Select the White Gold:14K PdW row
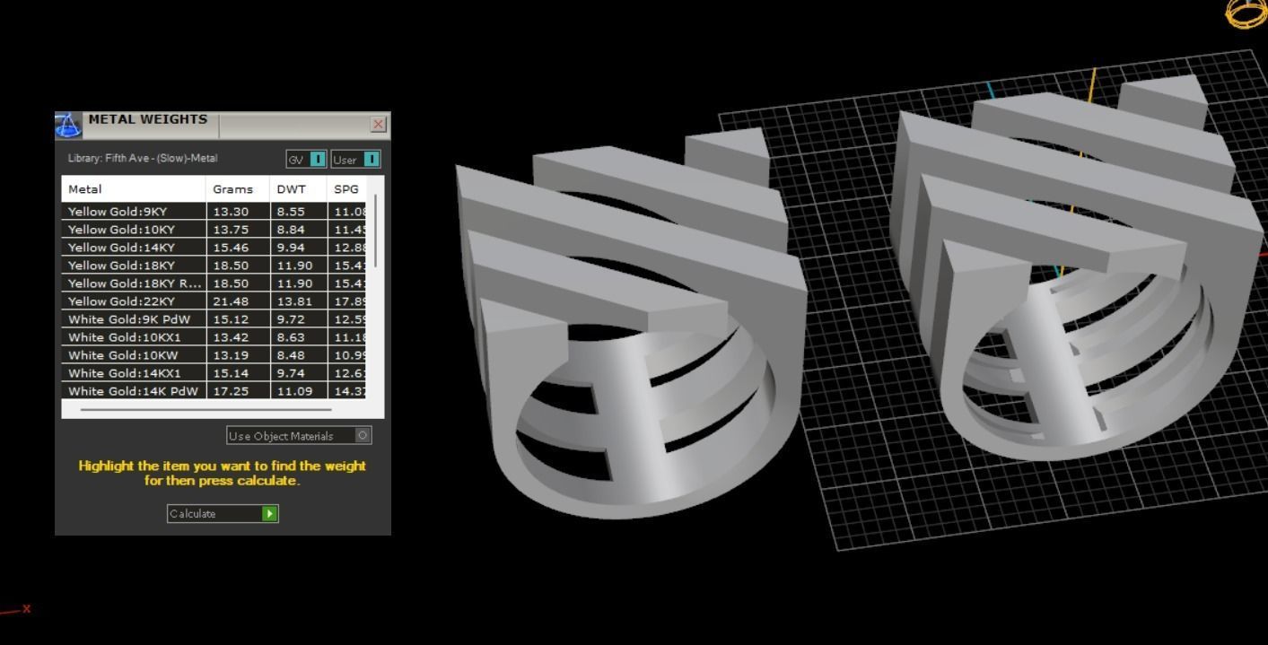This screenshot has height=645, width=1268. click(214, 391)
